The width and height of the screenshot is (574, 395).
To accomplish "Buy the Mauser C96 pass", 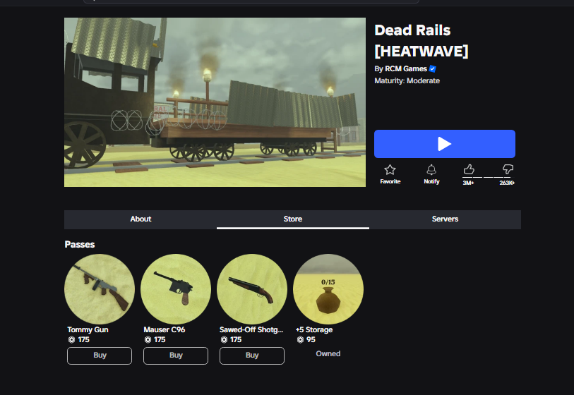I will click(176, 355).
